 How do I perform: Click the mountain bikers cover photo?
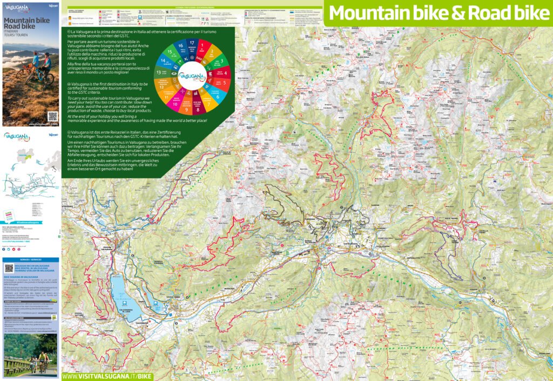(x=31, y=64)
